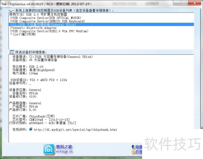
Task: Click the 数码之家 link text
Action: point(64,147)
